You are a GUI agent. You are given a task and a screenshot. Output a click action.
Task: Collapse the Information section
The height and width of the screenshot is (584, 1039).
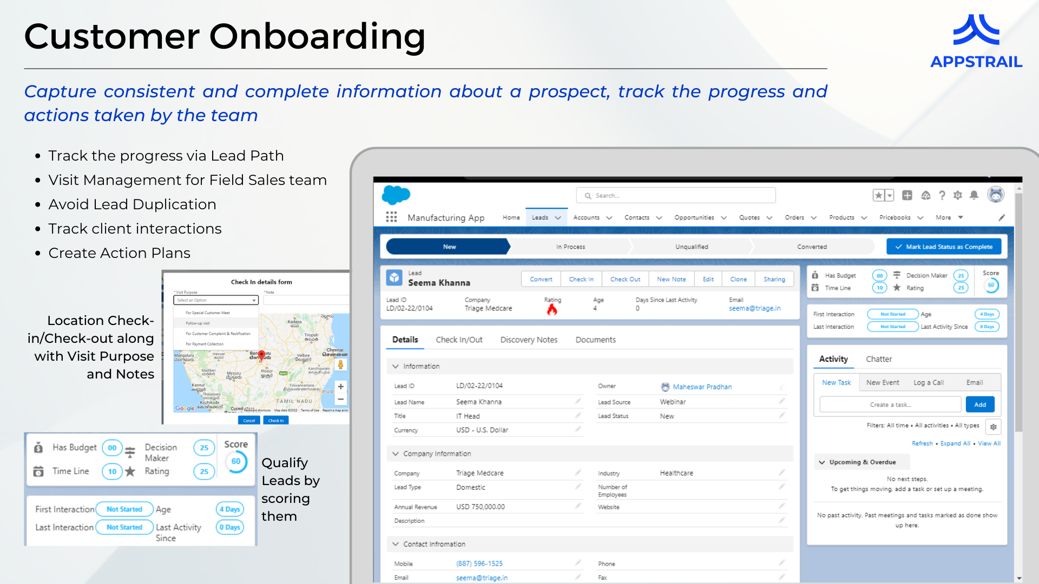point(396,366)
